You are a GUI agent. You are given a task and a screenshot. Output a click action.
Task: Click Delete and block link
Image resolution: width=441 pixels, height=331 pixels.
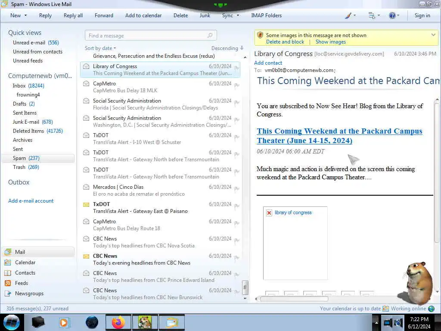(x=285, y=42)
